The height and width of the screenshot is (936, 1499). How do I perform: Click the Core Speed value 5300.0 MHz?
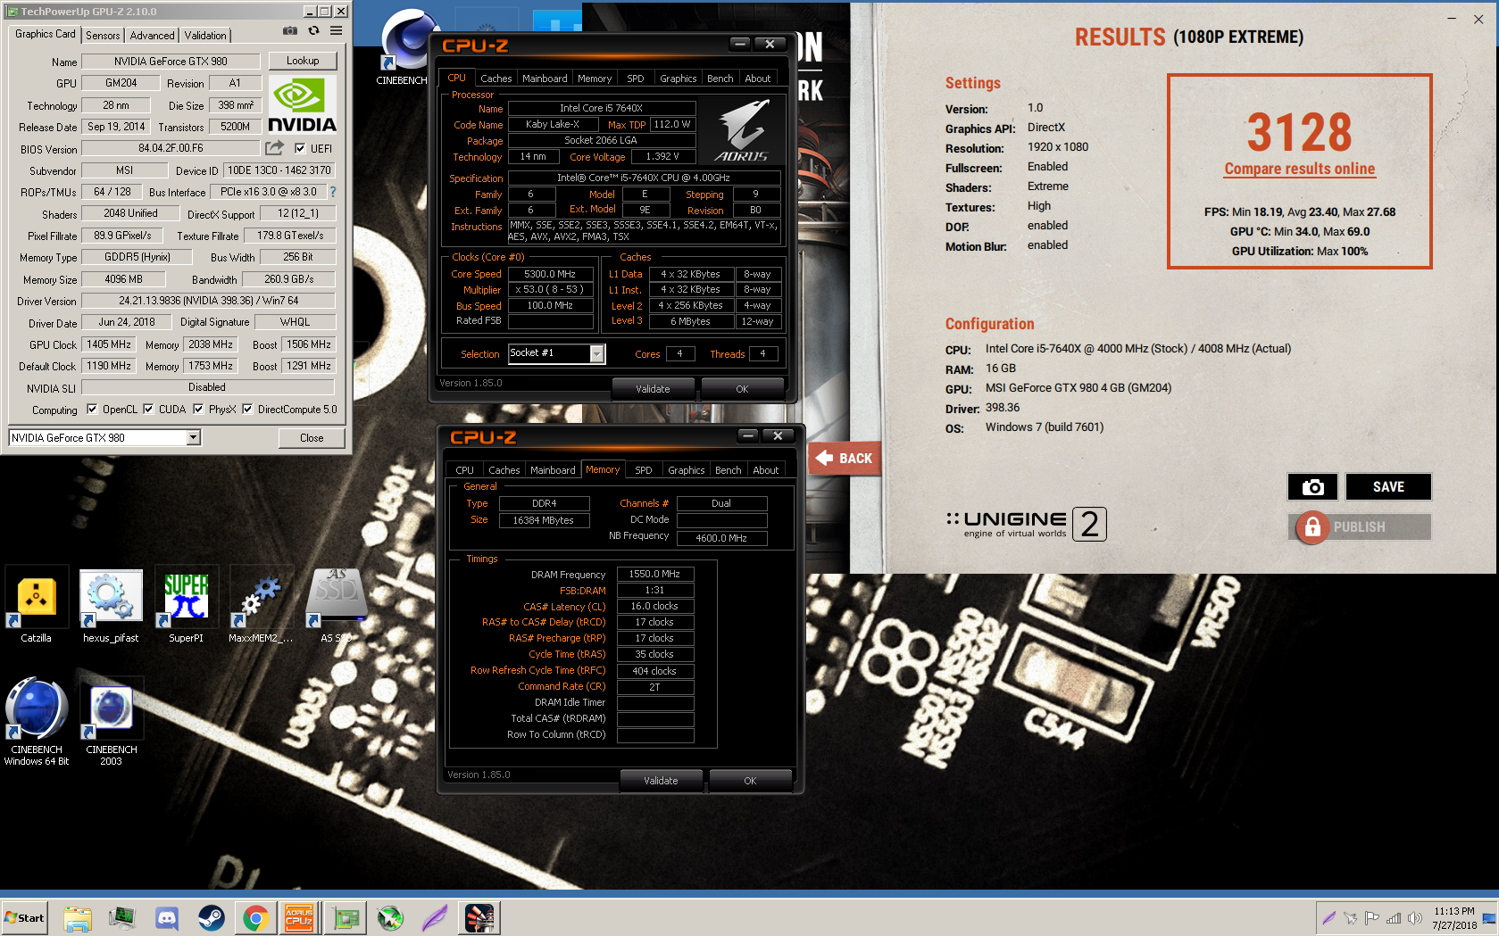point(550,274)
